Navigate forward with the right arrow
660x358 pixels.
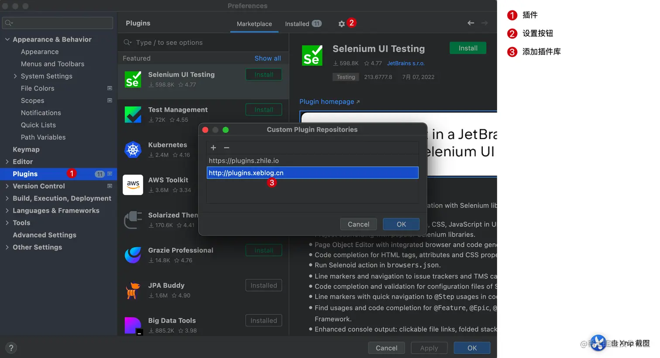coord(485,23)
